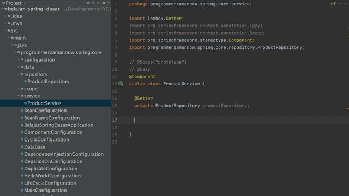
Task: Select the configuration package label
Action: tap(39, 59)
